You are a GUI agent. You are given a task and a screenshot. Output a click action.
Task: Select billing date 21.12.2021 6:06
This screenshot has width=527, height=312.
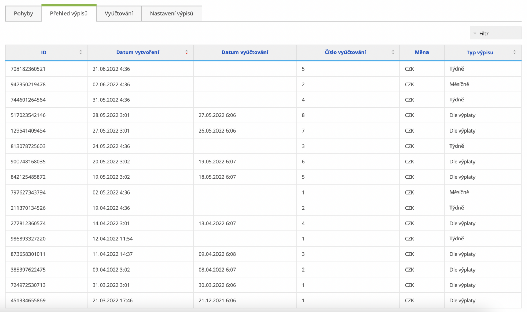coord(217,300)
